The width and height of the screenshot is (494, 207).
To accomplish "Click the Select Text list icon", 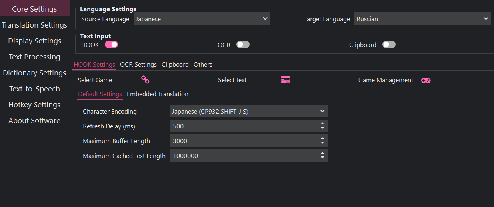I will point(285,80).
